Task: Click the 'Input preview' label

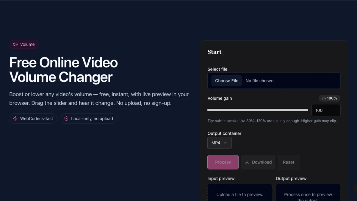Action: point(221,179)
